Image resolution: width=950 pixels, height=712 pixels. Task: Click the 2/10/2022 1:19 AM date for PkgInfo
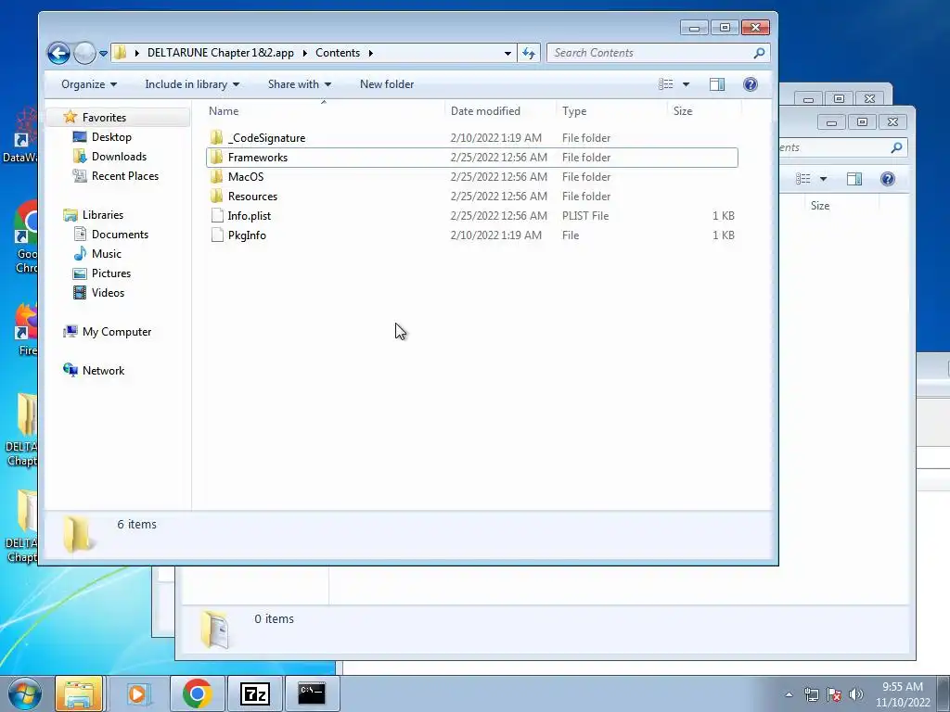coord(495,235)
